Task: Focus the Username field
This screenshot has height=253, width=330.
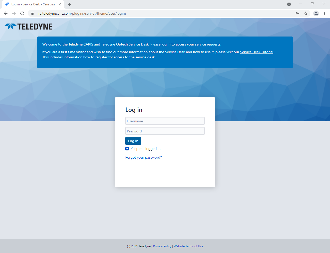Action: (x=165, y=121)
